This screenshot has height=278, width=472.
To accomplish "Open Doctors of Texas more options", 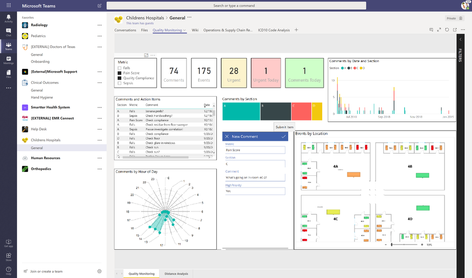I will (x=100, y=47).
